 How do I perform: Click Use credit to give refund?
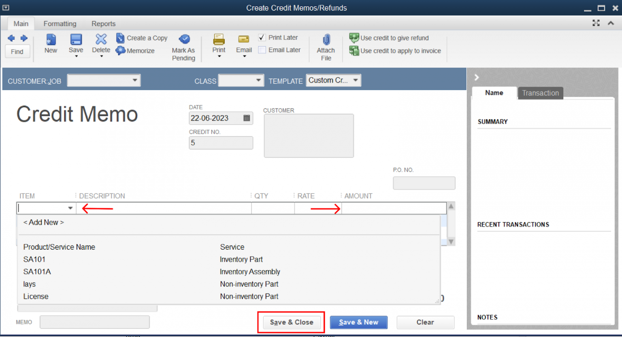click(x=389, y=38)
